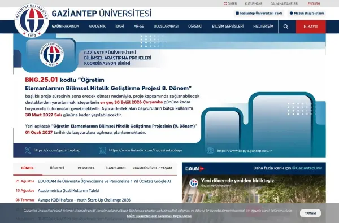The width and height of the screenshot is (339, 223).
Task: Open the BİLİŞİM SERVİSLERİ menu
Action: 228,27
